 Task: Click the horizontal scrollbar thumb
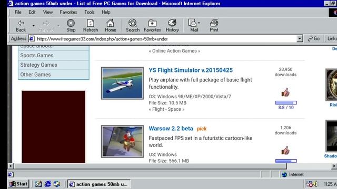151,166
